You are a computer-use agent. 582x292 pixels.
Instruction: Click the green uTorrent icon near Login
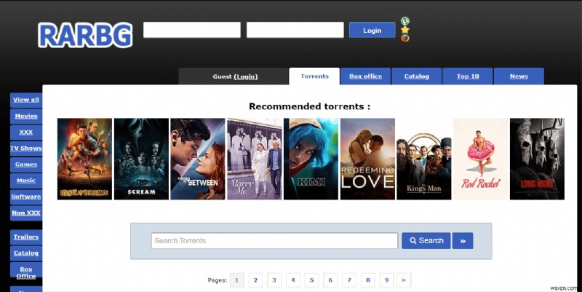(405, 21)
